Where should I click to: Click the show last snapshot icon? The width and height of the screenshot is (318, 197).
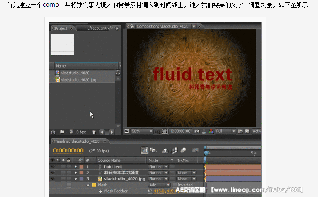(x=204, y=132)
